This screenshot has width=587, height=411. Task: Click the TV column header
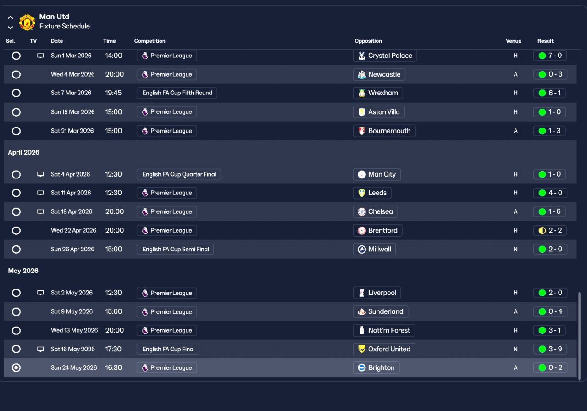click(33, 41)
